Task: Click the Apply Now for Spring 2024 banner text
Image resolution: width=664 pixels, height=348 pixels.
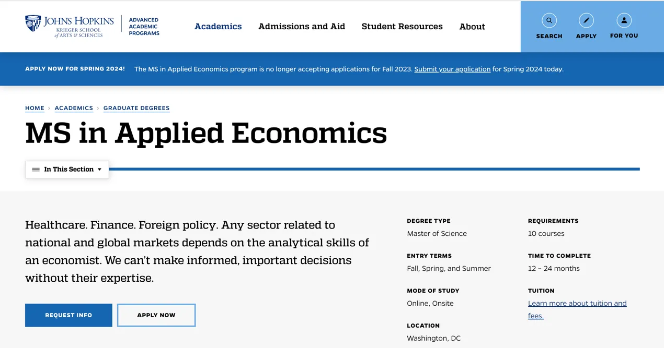Action: 75,69
